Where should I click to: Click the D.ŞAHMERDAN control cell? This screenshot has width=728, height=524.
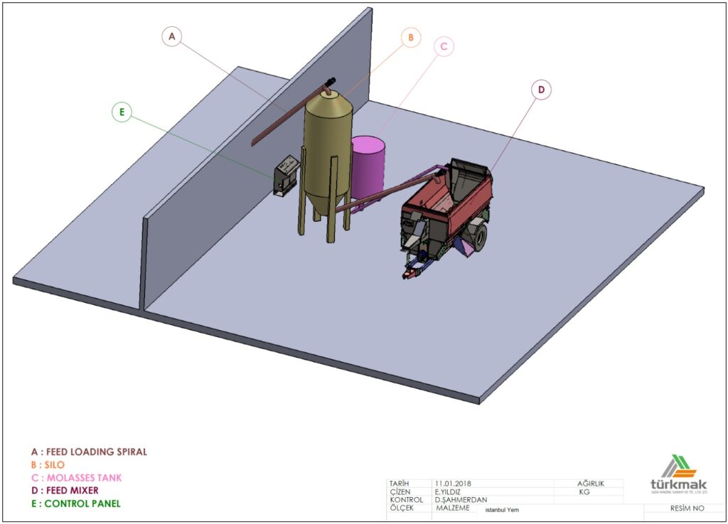click(461, 499)
